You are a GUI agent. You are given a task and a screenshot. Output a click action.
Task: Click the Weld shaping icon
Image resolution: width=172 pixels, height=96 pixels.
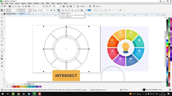pos(63,10)
